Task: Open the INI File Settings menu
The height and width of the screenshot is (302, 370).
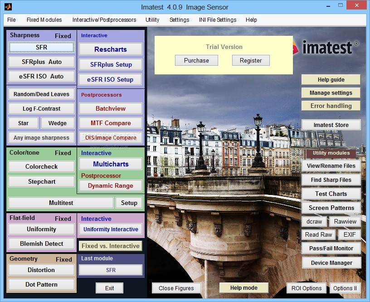Action: coord(217,20)
